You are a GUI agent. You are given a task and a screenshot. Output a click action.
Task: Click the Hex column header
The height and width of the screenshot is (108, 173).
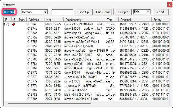tap(54, 20)
